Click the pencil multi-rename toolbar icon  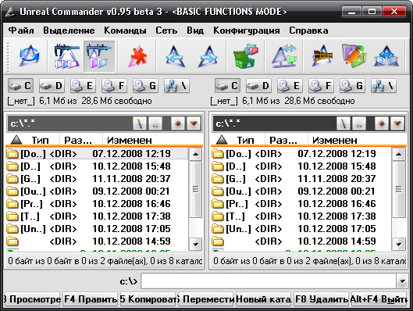(354, 56)
